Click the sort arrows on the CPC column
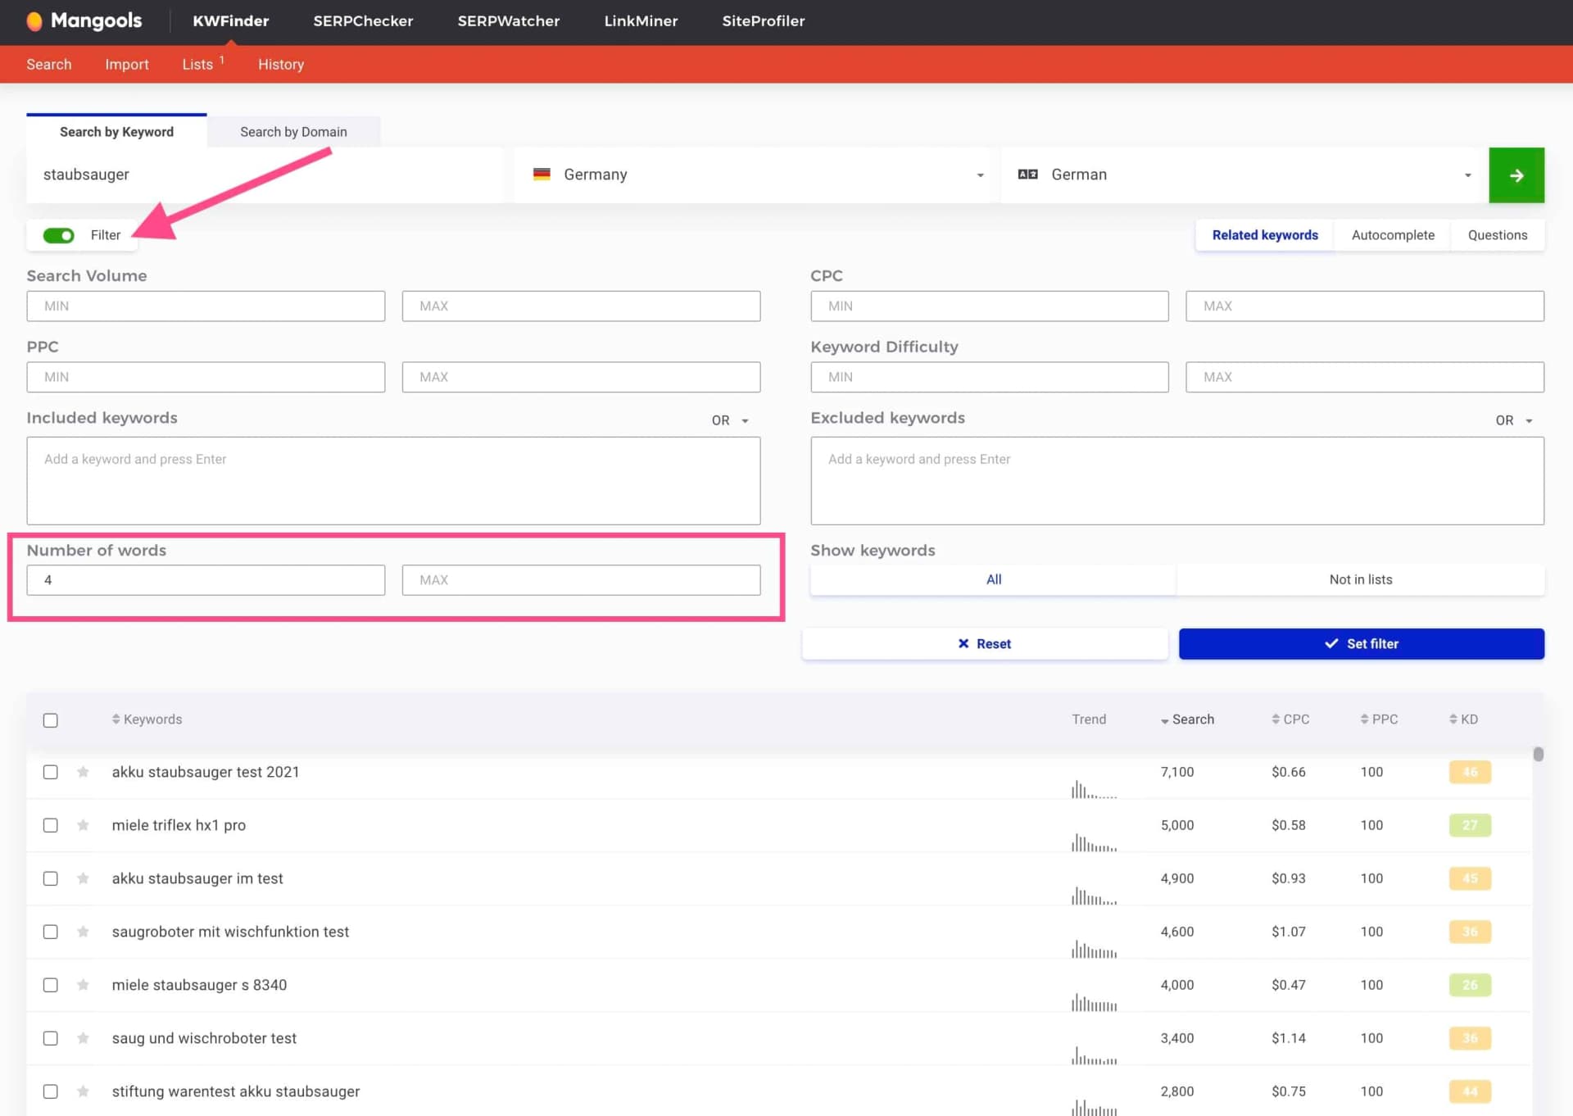 click(x=1276, y=719)
